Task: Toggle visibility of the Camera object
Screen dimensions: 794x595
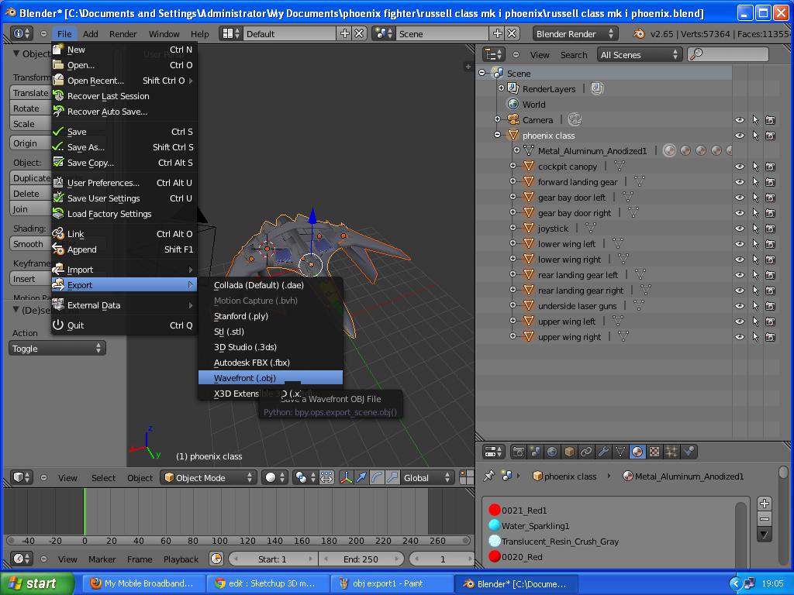Action: click(739, 120)
